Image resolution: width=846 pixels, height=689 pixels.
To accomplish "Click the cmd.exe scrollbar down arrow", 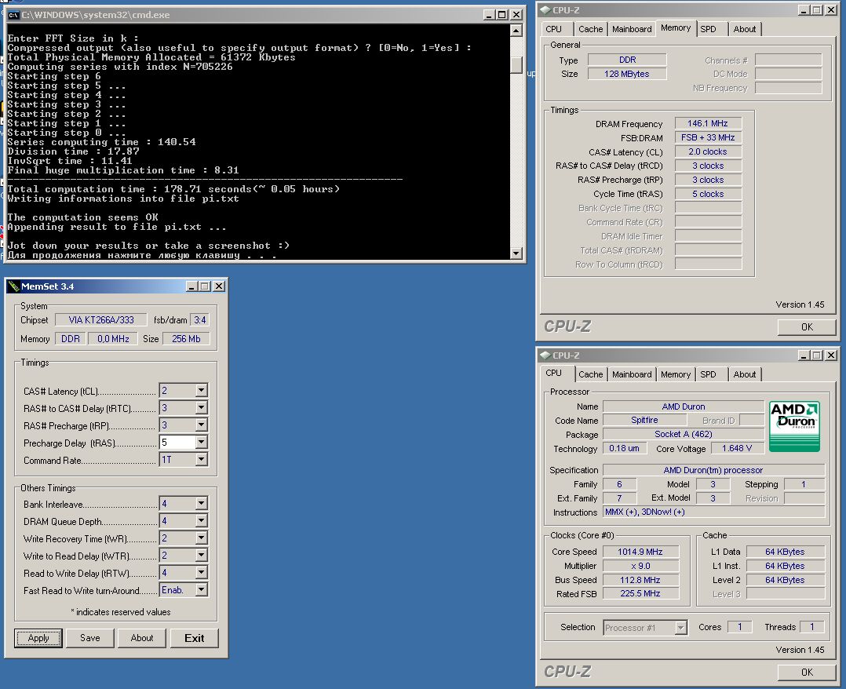I will point(516,253).
